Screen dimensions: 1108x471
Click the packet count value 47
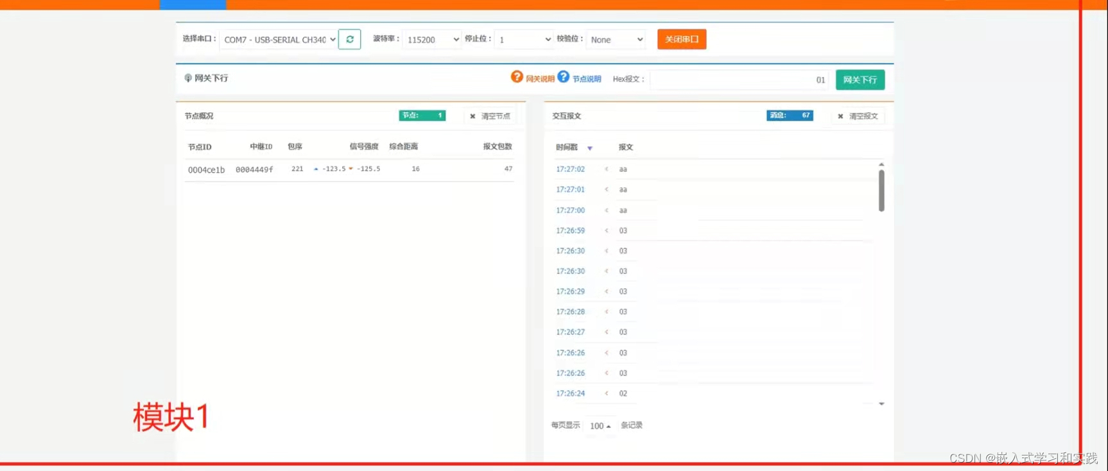pyautogui.click(x=508, y=169)
